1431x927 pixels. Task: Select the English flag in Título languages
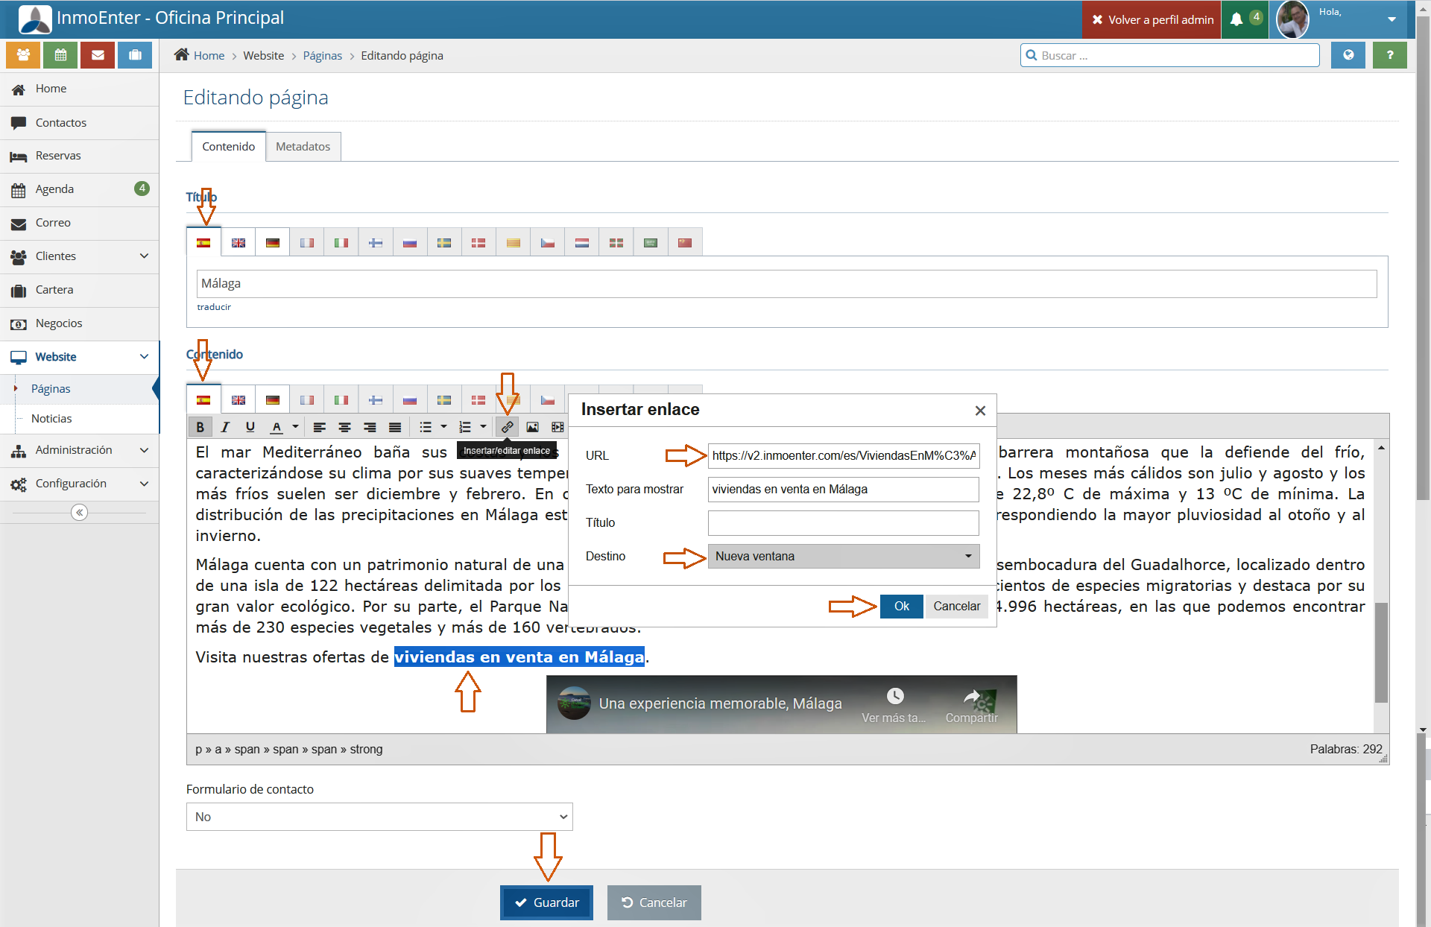click(238, 243)
